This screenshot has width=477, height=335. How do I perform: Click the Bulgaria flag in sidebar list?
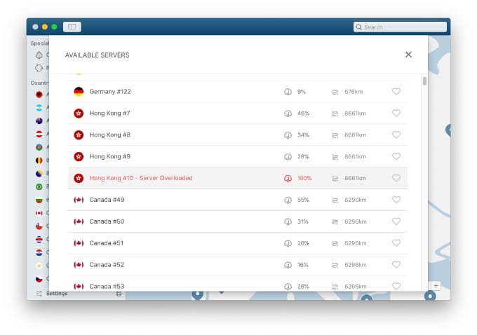click(x=39, y=200)
